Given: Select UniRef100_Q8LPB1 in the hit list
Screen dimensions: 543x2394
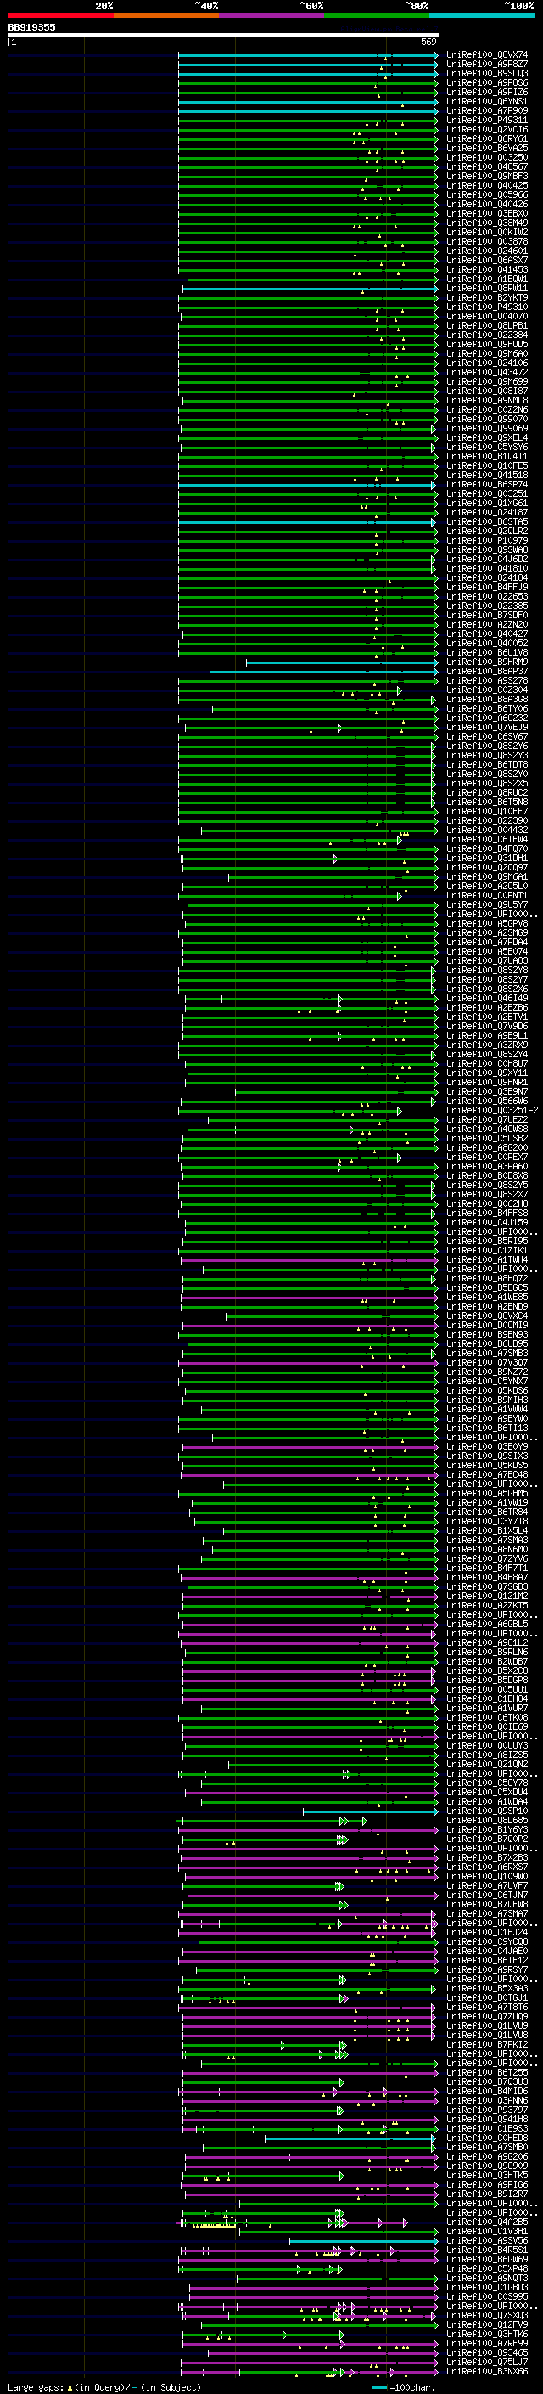Looking at the screenshot, I should pyautogui.click(x=486, y=325).
